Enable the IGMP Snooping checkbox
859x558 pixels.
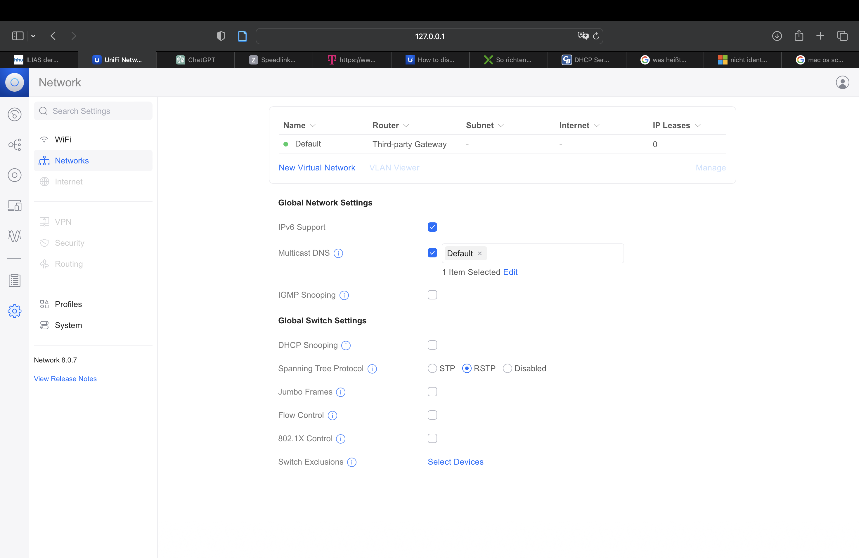click(432, 295)
